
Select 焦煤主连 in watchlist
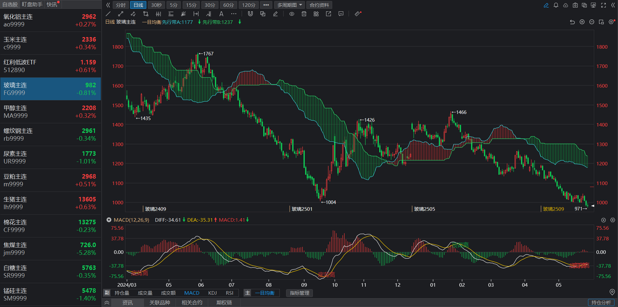50,249
